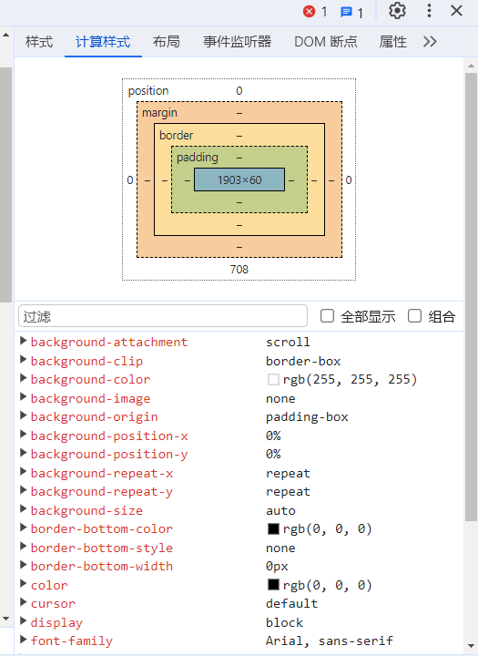The width and height of the screenshot is (478, 656).
Task: Click the blue message count indicator
Action: point(351,12)
